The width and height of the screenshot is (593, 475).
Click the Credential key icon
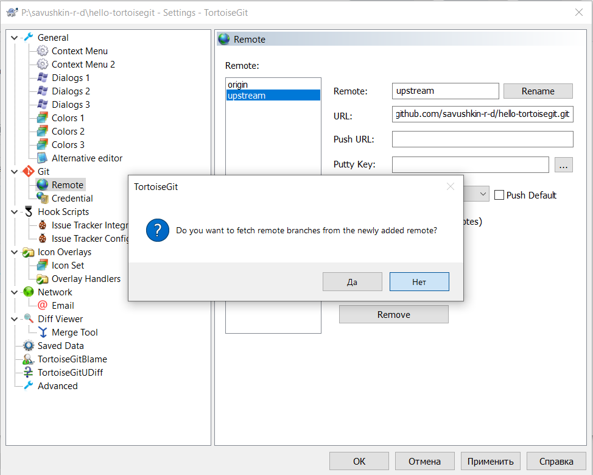click(43, 198)
